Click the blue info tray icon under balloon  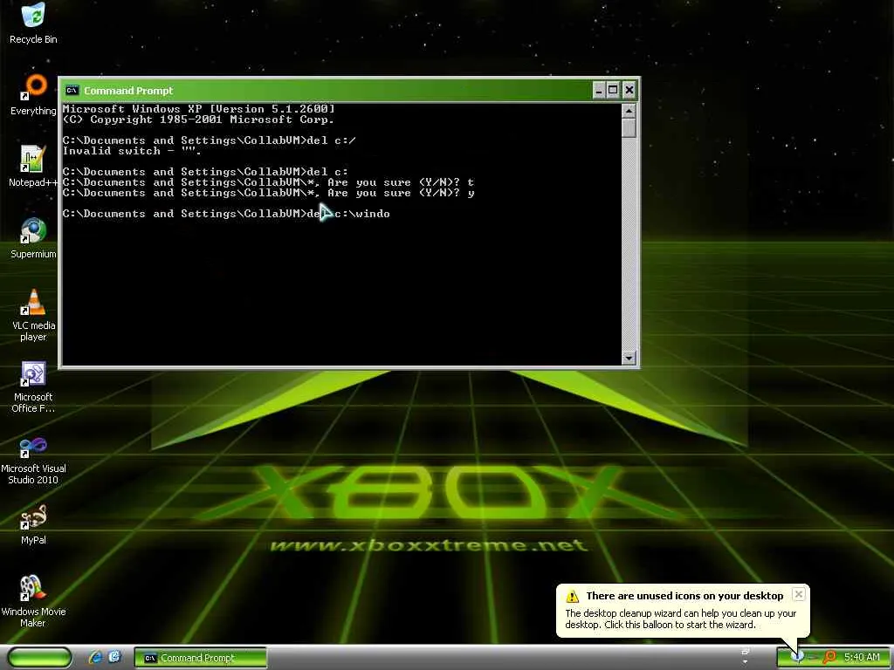798,657
